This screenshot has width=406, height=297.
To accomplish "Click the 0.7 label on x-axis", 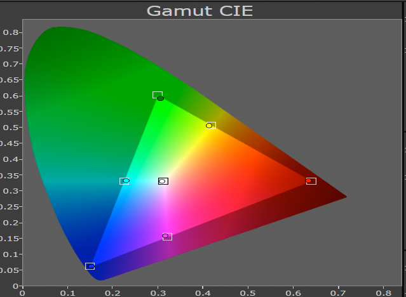I will tap(338, 293).
